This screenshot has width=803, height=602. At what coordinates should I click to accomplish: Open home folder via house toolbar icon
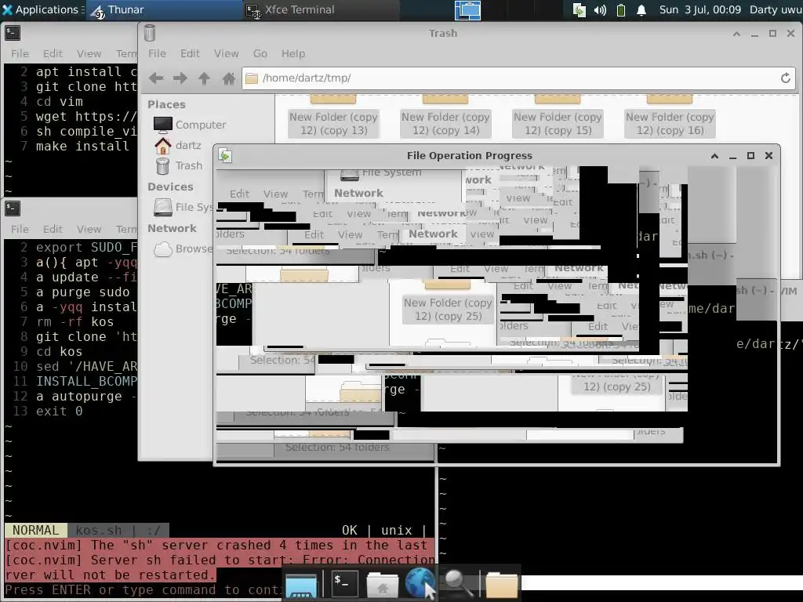point(228,78)
